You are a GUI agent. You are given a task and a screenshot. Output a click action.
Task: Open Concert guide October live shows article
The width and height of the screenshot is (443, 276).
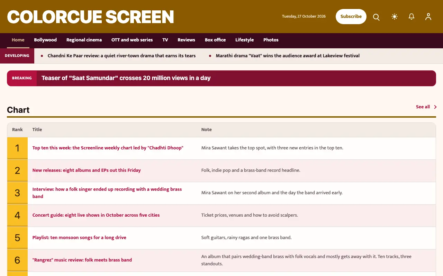(x=96, y=215)
